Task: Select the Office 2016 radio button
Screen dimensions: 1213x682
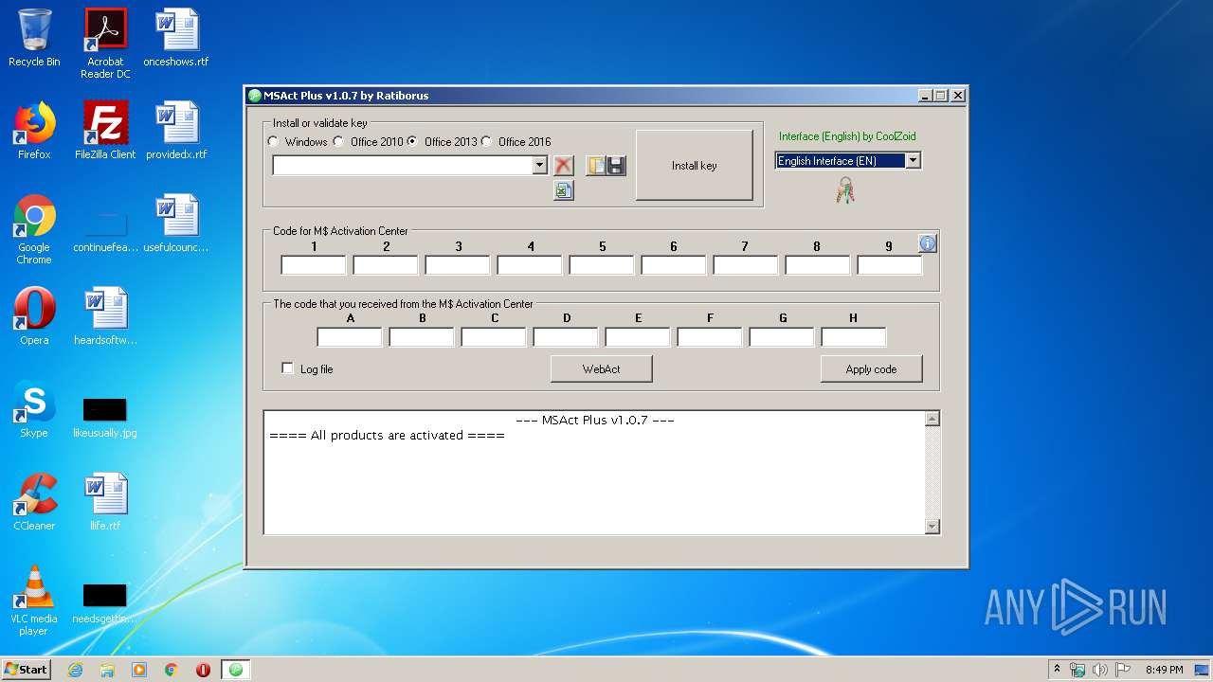Action: click(486, 142)
